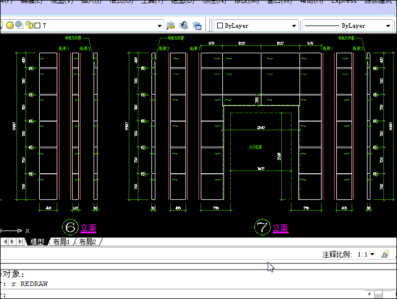Click the 立面 link next to circle 6
The image size is (397, 299).
[x=88, y=228]
